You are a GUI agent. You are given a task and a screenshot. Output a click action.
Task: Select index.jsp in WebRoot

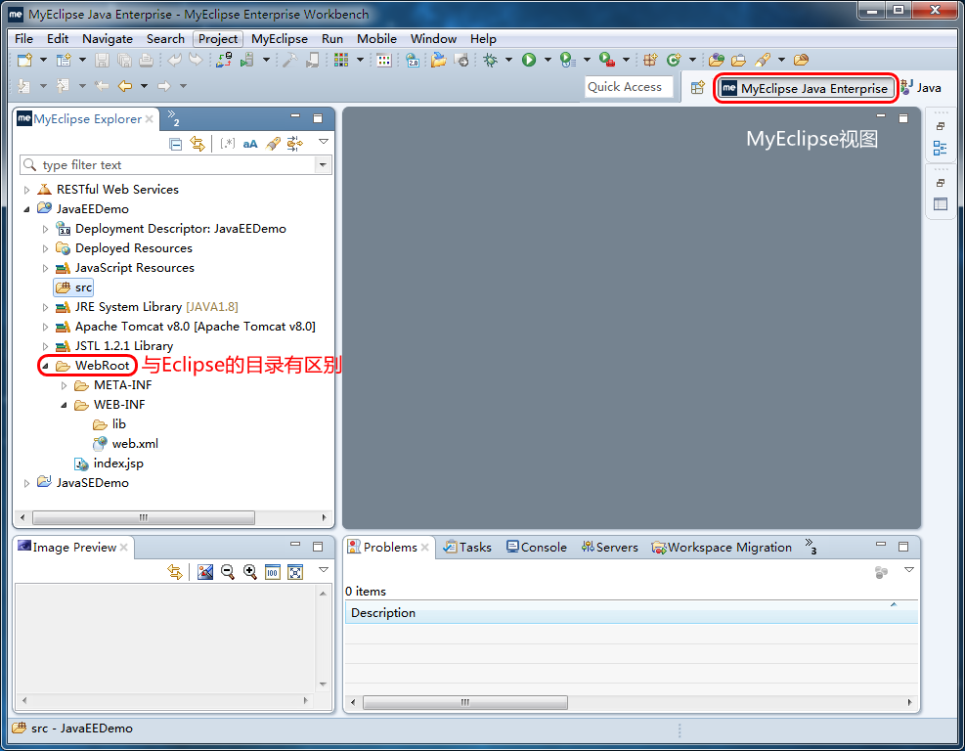(x=109, y=464)
